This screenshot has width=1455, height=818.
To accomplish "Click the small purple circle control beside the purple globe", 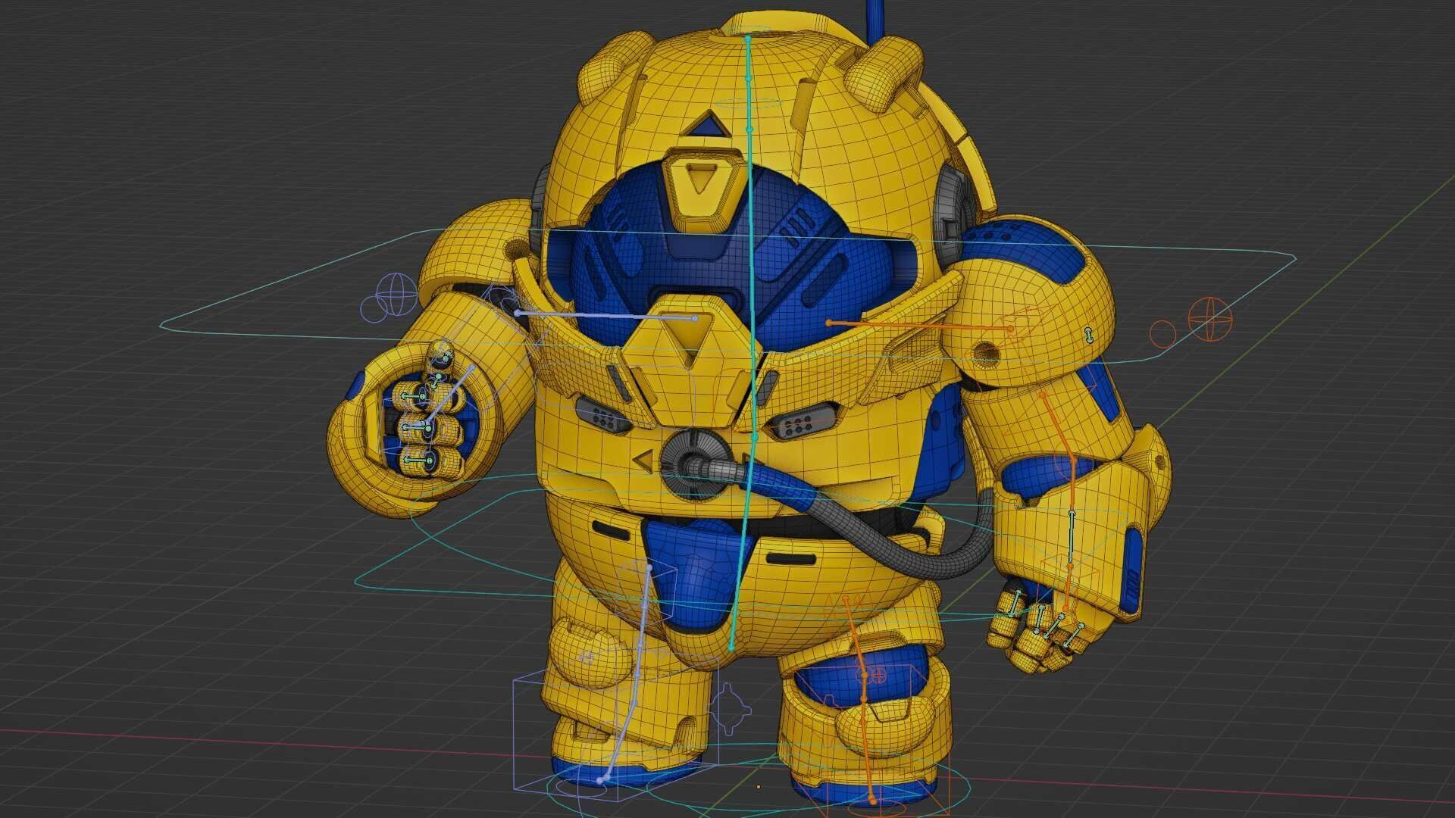I will (x=372, y=308).
